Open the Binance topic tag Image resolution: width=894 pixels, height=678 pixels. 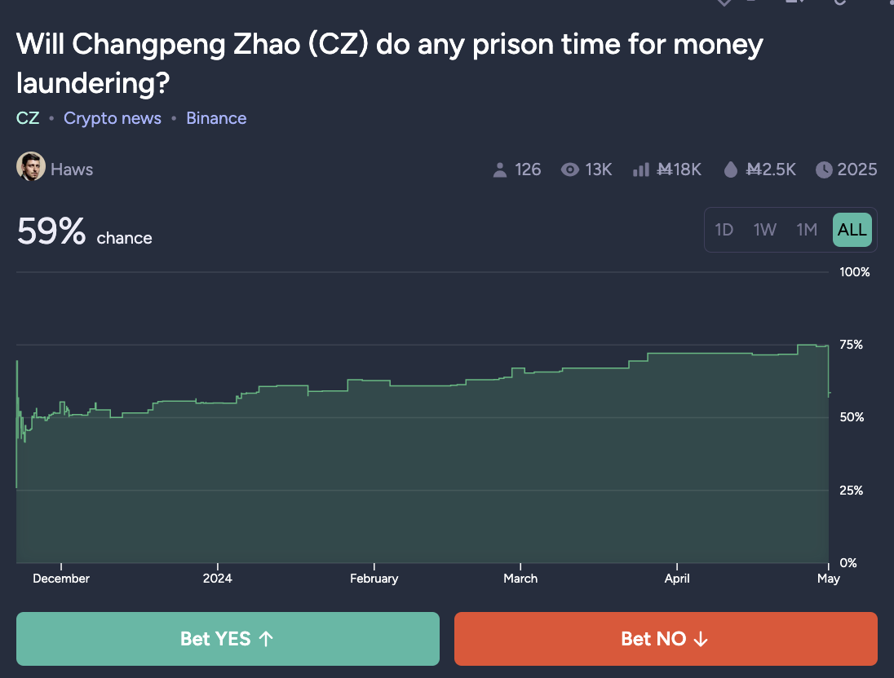[216, 118]
